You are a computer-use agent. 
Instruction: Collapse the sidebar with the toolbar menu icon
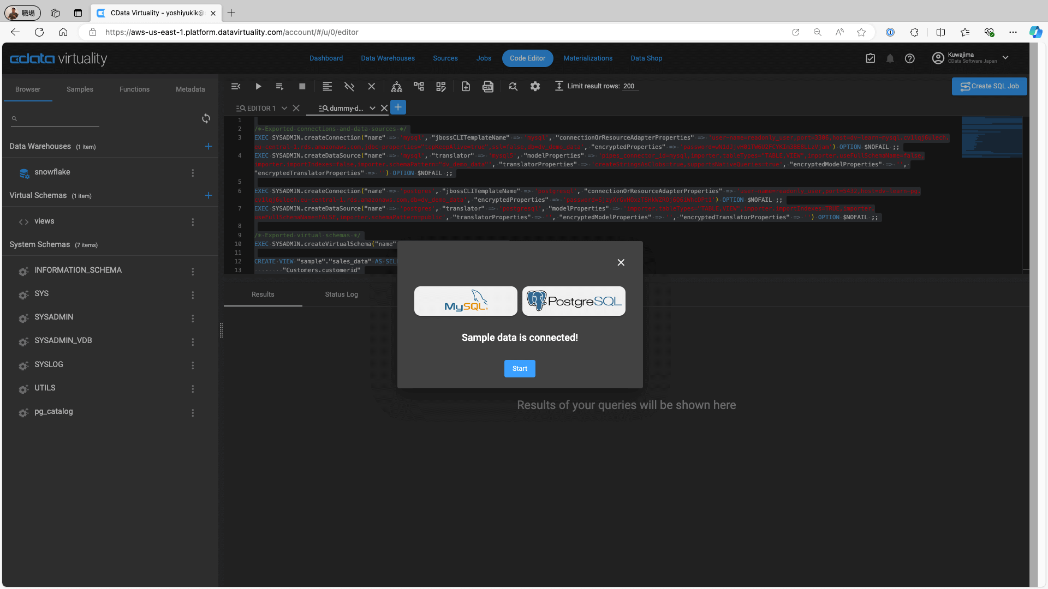coord(236,86)
